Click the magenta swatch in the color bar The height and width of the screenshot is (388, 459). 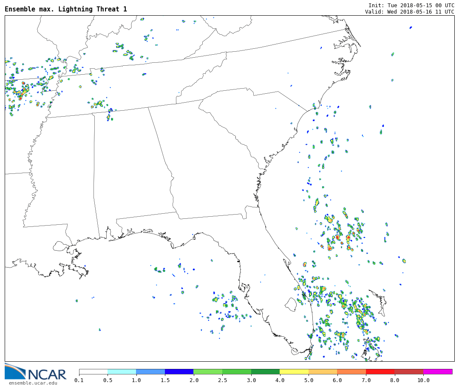click(437, 371)
